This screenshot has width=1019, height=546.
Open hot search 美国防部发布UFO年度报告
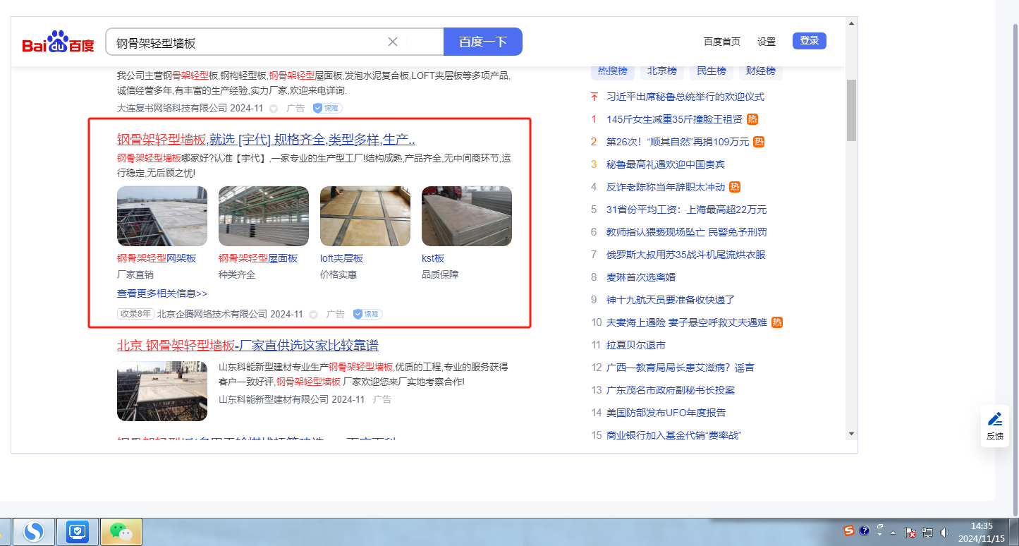point(666,413)
